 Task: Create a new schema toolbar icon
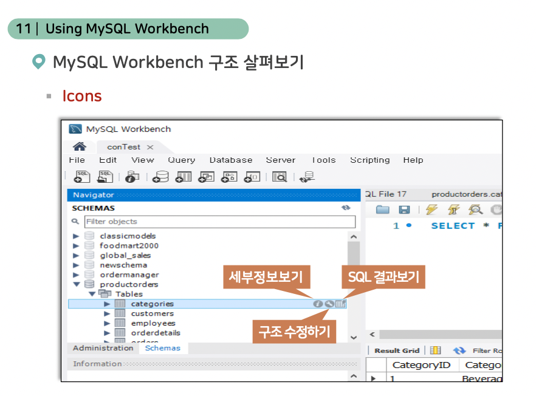click(x=160, y=177)
